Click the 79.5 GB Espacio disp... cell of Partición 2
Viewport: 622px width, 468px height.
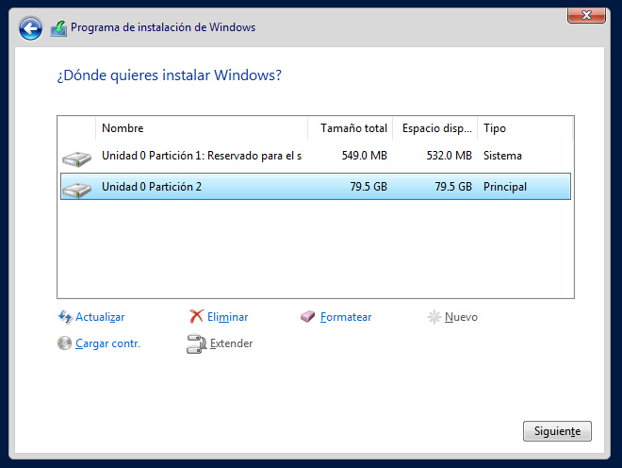453,187
